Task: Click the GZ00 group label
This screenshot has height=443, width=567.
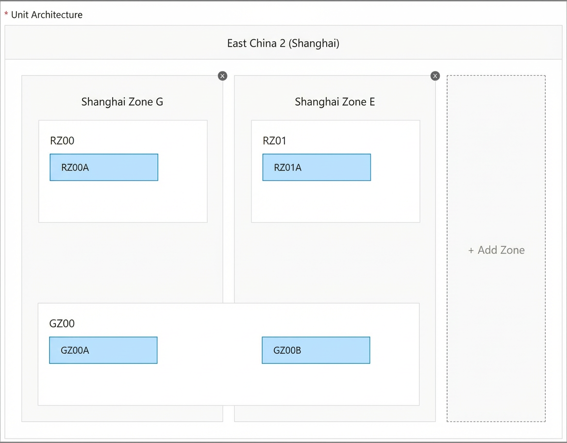Action: [62, 323]
